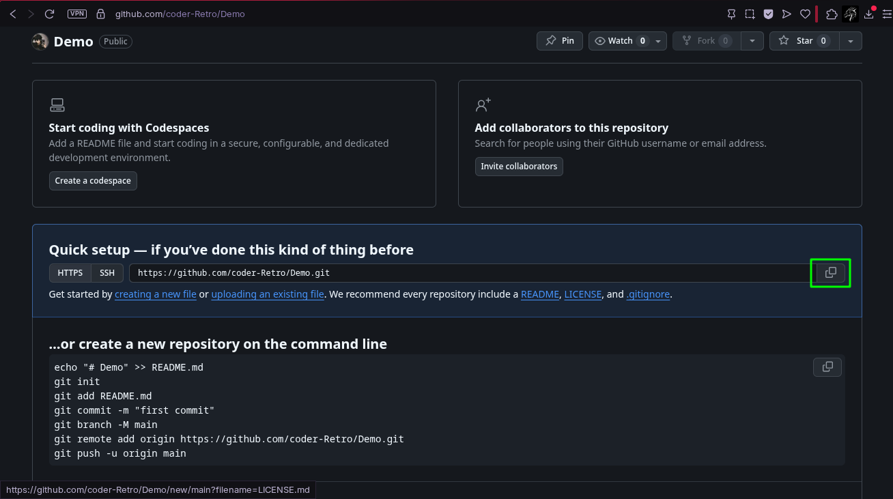This screenshot has height=499, width=893.
Task: Open the creating a new file link
Action: [156, 294]
